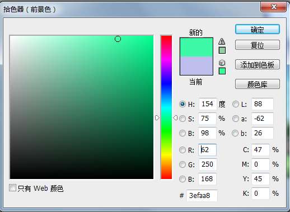
Task: Select the R red radio button
Action: click(183, 150)
